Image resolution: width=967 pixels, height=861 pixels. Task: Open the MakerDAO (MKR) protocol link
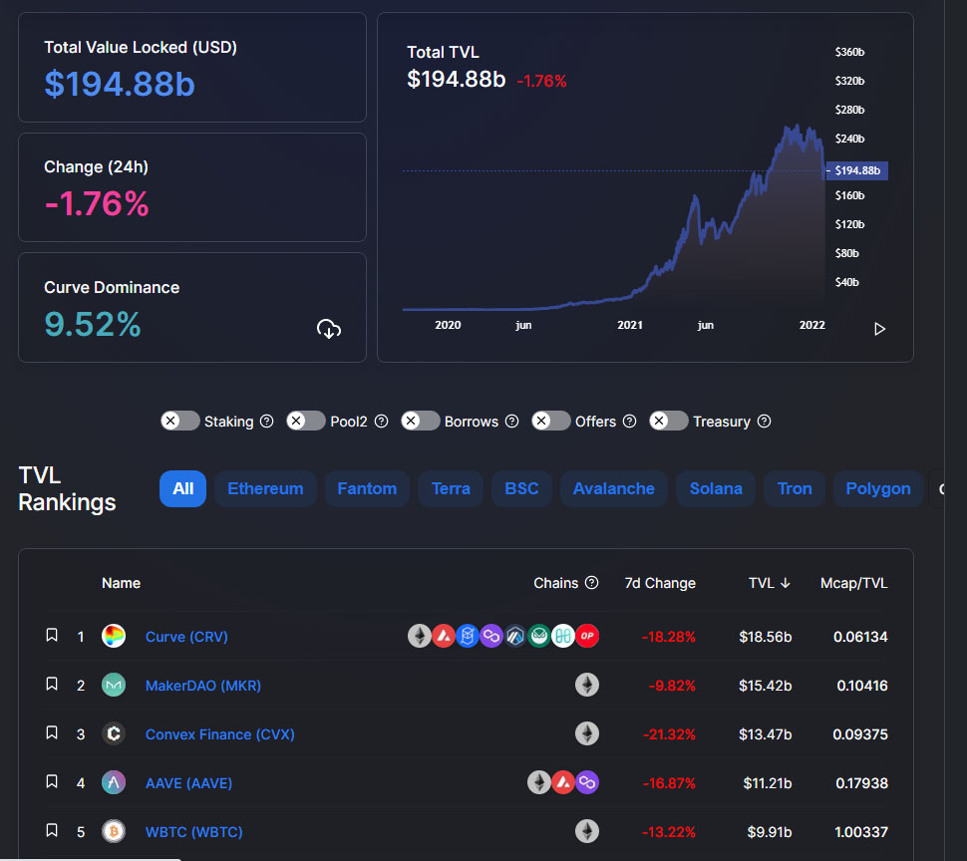(x=203, y=686)
